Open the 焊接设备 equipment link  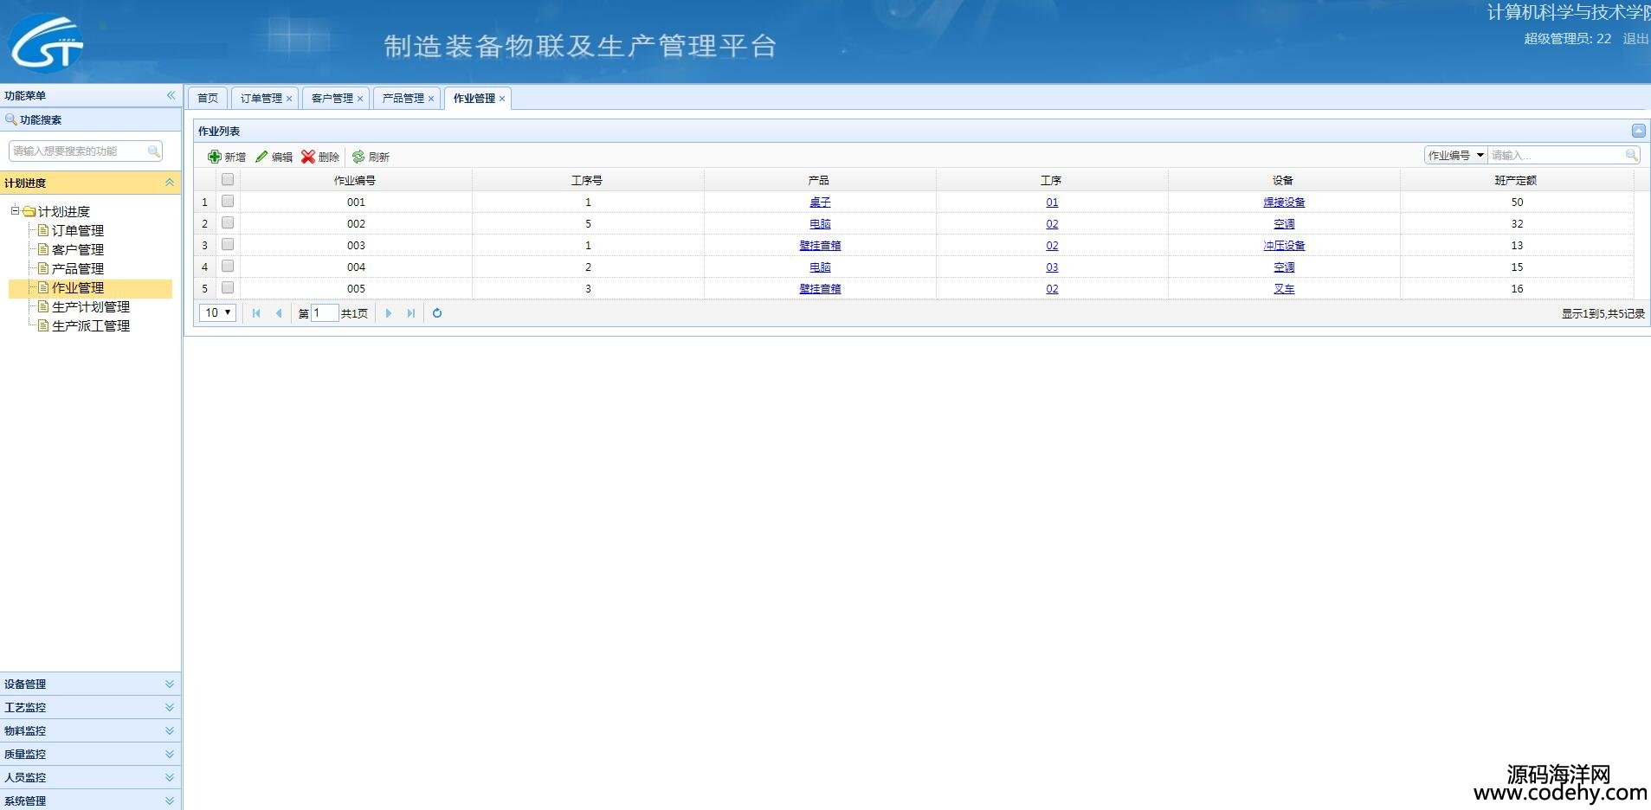click(x=1283, y=202)
